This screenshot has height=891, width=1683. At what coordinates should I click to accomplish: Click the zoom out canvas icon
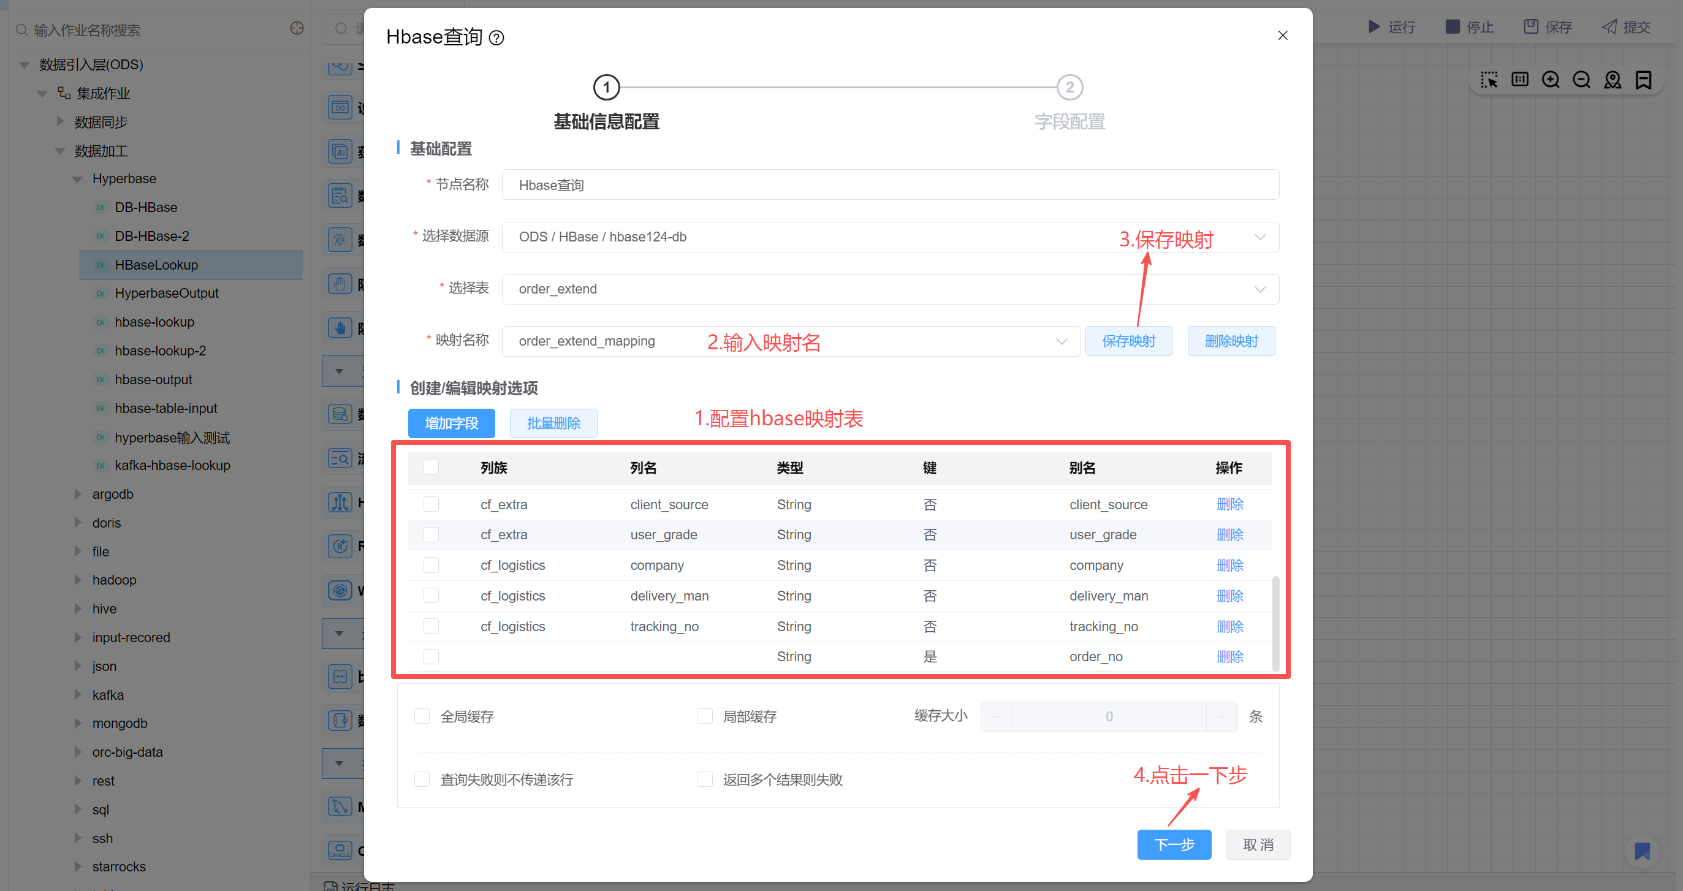click(x=1581, y=80)
